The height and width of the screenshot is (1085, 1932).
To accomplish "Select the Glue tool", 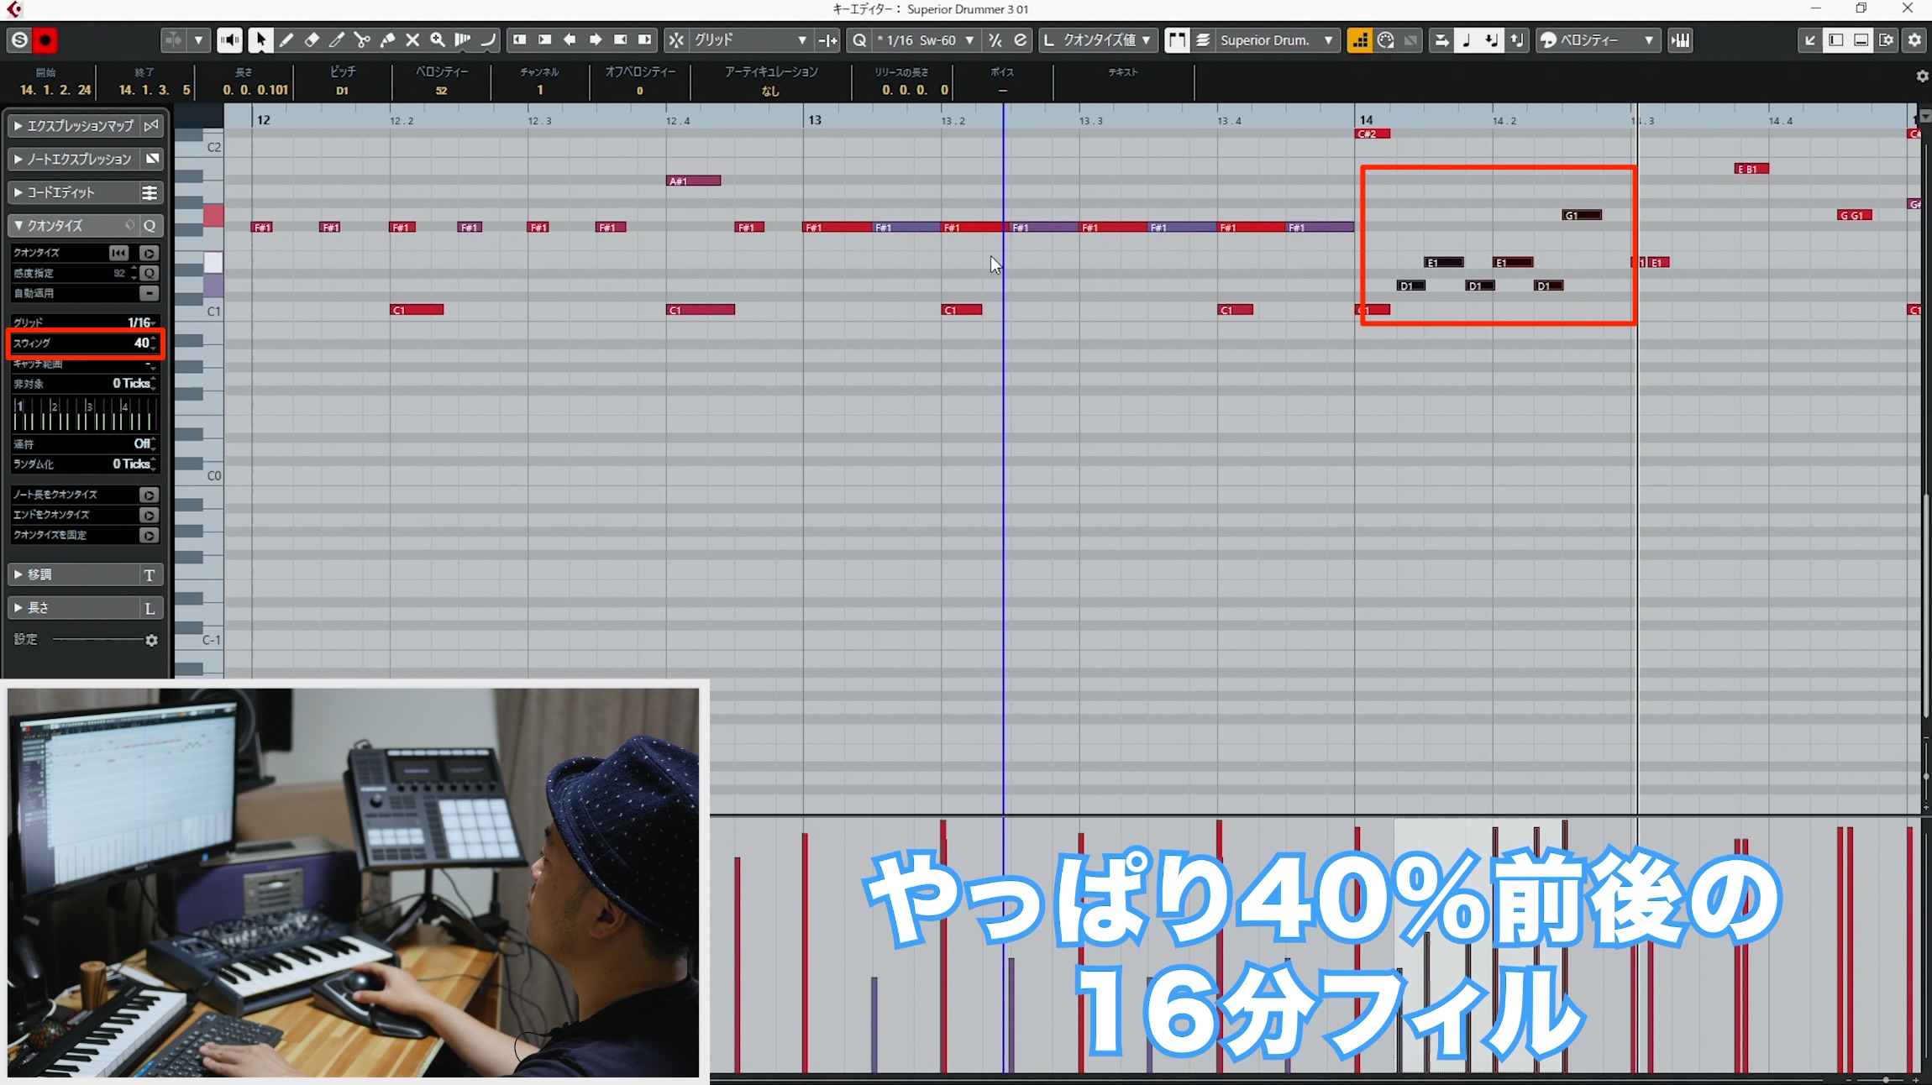I will [x=387, y=39].
